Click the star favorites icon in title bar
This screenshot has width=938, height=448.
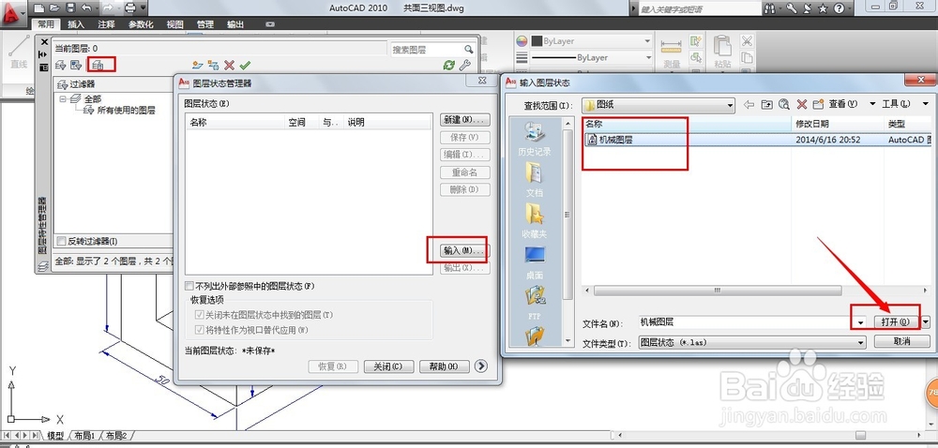823,8
